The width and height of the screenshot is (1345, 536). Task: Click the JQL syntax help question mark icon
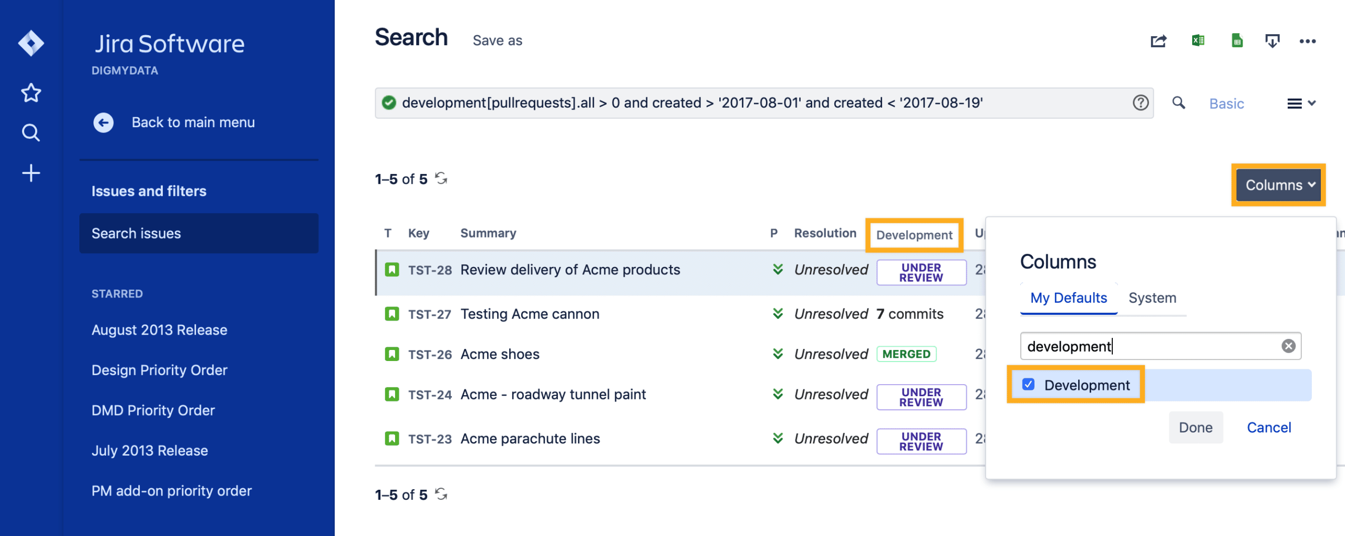coord(1141,103)
